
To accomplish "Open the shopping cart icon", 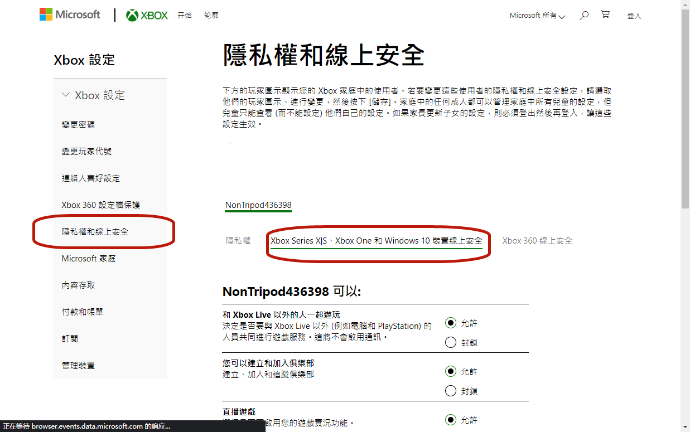I will tap(605, 15).
